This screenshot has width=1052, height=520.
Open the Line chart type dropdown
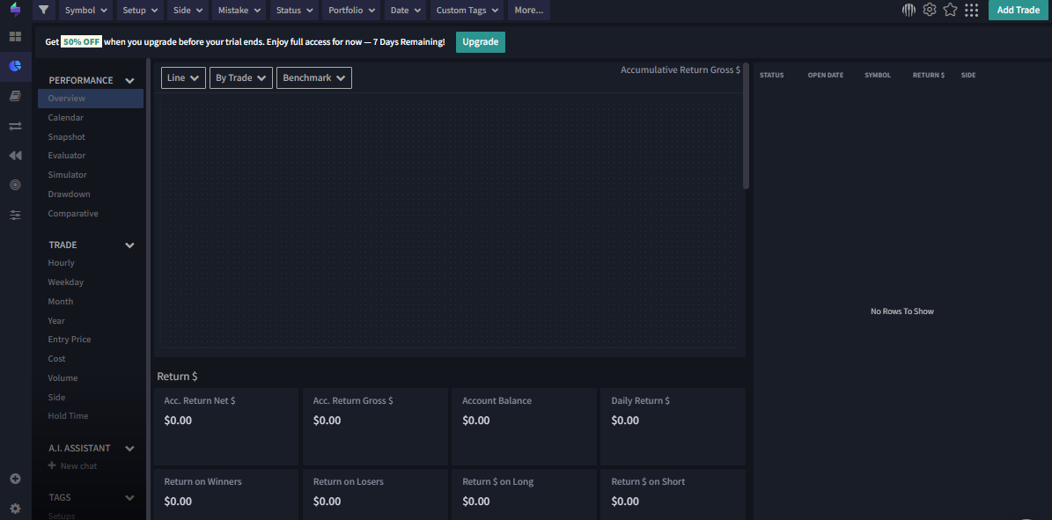(x=183, y=77)
